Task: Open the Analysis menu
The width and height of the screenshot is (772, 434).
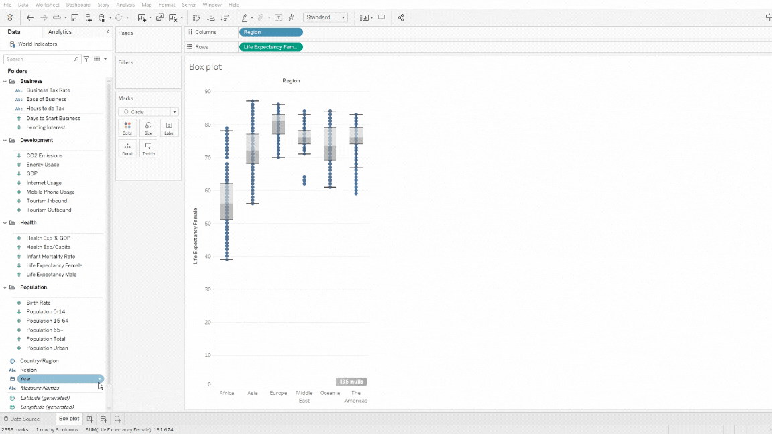Action: (125, 4)
